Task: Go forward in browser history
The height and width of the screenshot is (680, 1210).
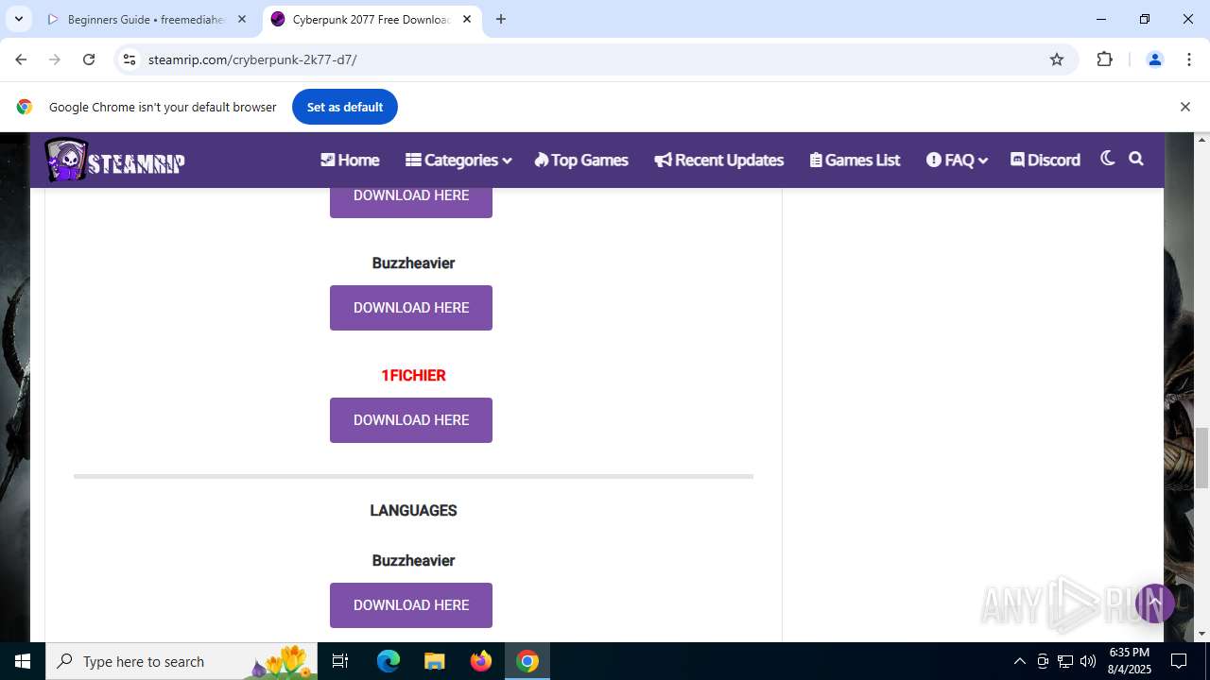Action: [x=55, y=59]
